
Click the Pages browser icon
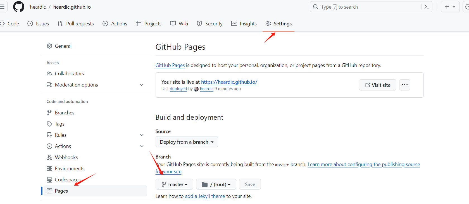click(x=49, y=191)
